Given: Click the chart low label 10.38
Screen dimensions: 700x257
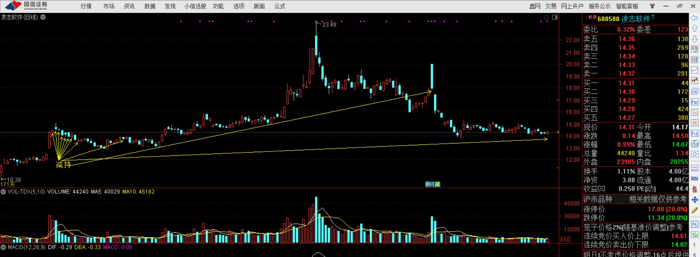Looking at the screenshot, I should pos(14,180).
